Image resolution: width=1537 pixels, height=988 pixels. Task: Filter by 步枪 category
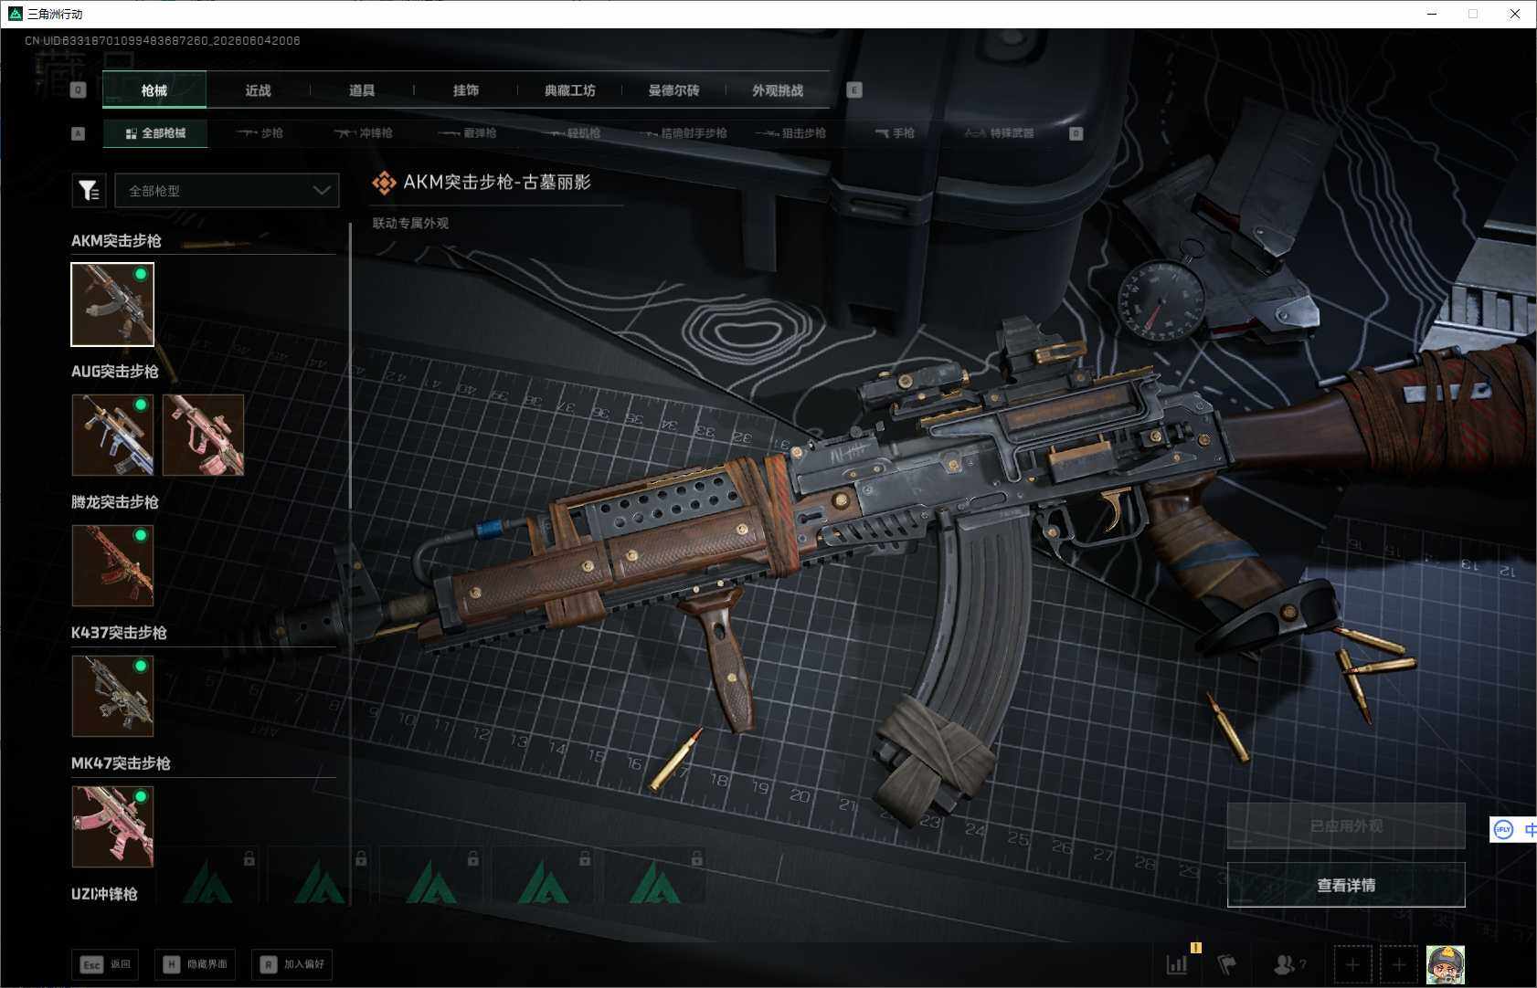pyautogui.click(x=260, y=133)
